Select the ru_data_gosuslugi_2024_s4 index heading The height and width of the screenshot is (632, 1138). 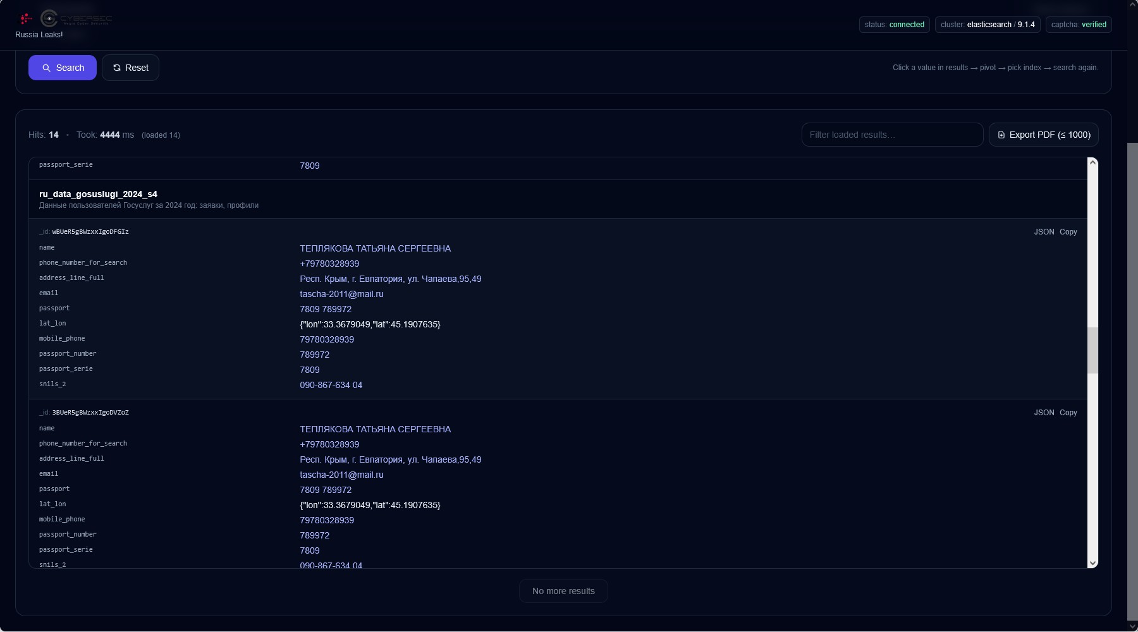98,194
